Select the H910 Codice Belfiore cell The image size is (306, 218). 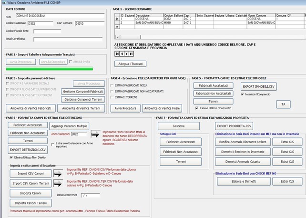(173, 23)
